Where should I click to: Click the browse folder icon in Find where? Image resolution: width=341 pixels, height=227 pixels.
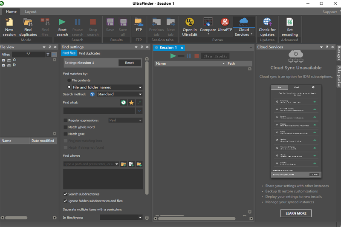[124, 164]
